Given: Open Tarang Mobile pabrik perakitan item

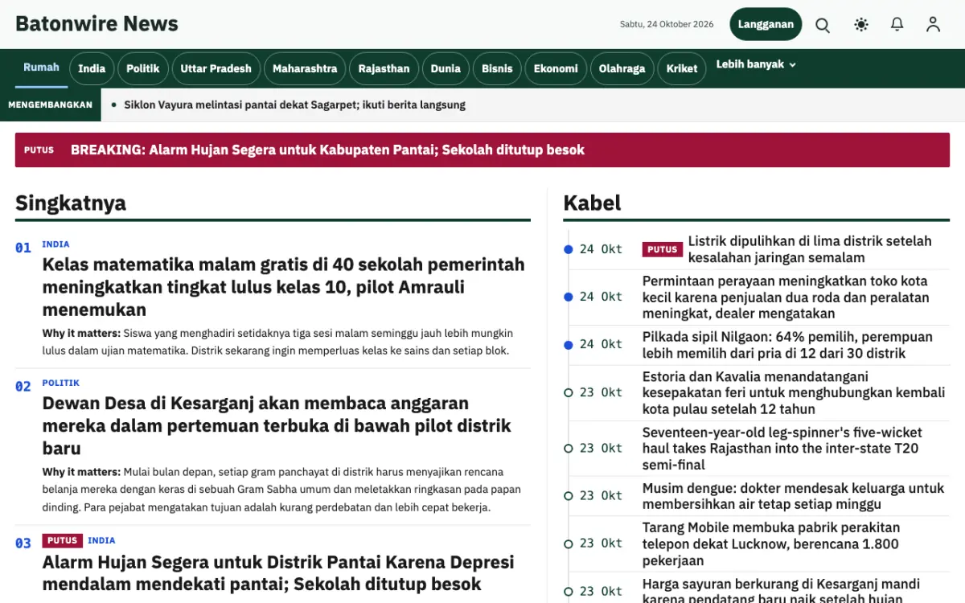Looking at the screenshot, I should 771,544.
